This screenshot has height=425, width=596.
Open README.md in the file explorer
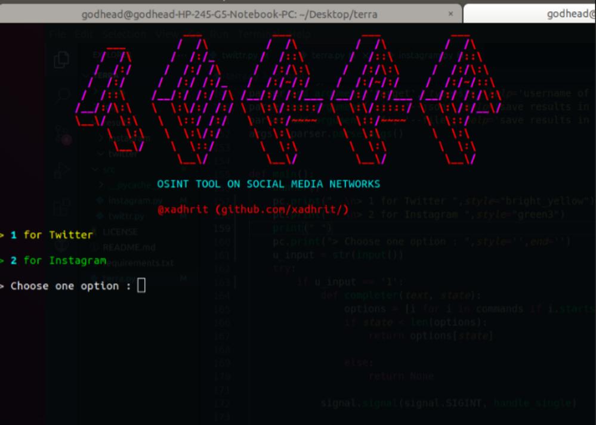128,247
